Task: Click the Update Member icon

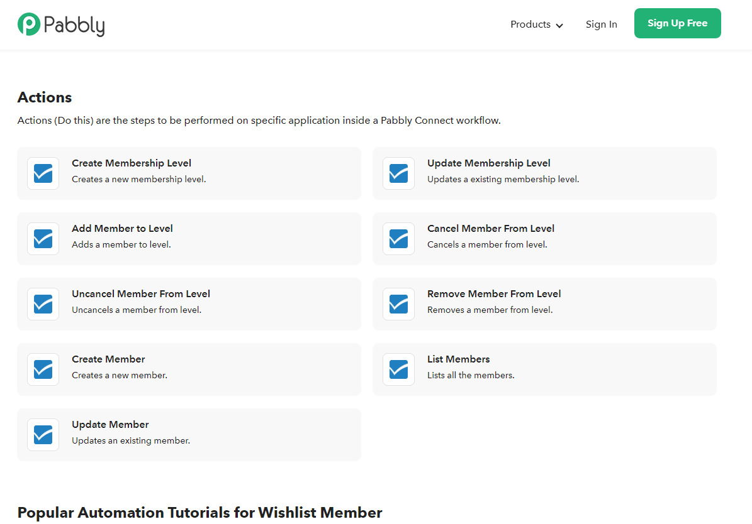Action: (x=43, y=435)
